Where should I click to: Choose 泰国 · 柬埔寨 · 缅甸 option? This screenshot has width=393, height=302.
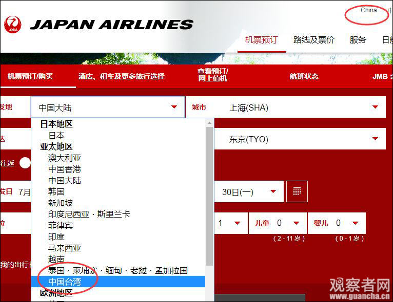click(118, 270)
